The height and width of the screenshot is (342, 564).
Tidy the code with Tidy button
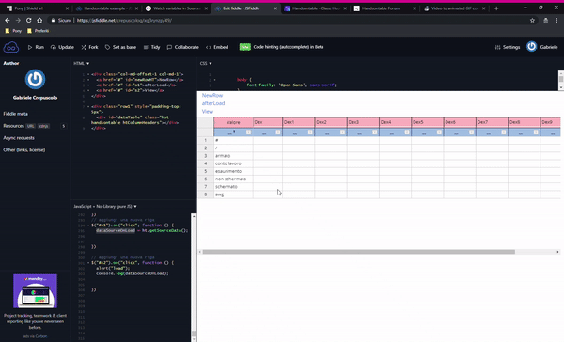pyautogui.click(x=151, y=47)
